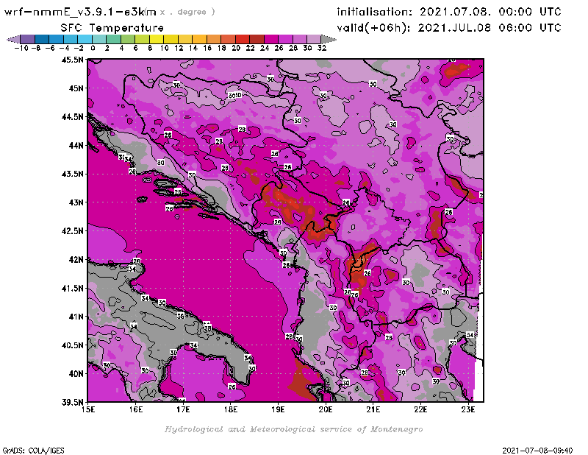Click the legend swatch between 30 and 32
The height and width of the screenshot is (455, 588).
coord(314,40)
